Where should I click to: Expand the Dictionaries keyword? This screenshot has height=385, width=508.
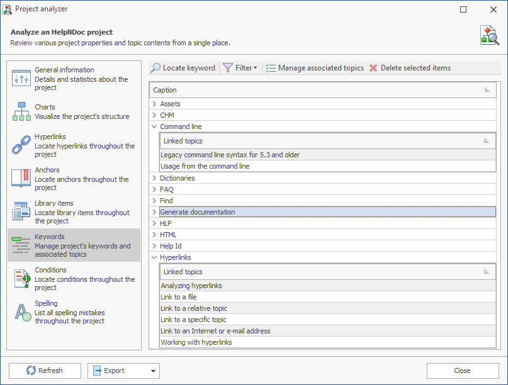(154, 178)
